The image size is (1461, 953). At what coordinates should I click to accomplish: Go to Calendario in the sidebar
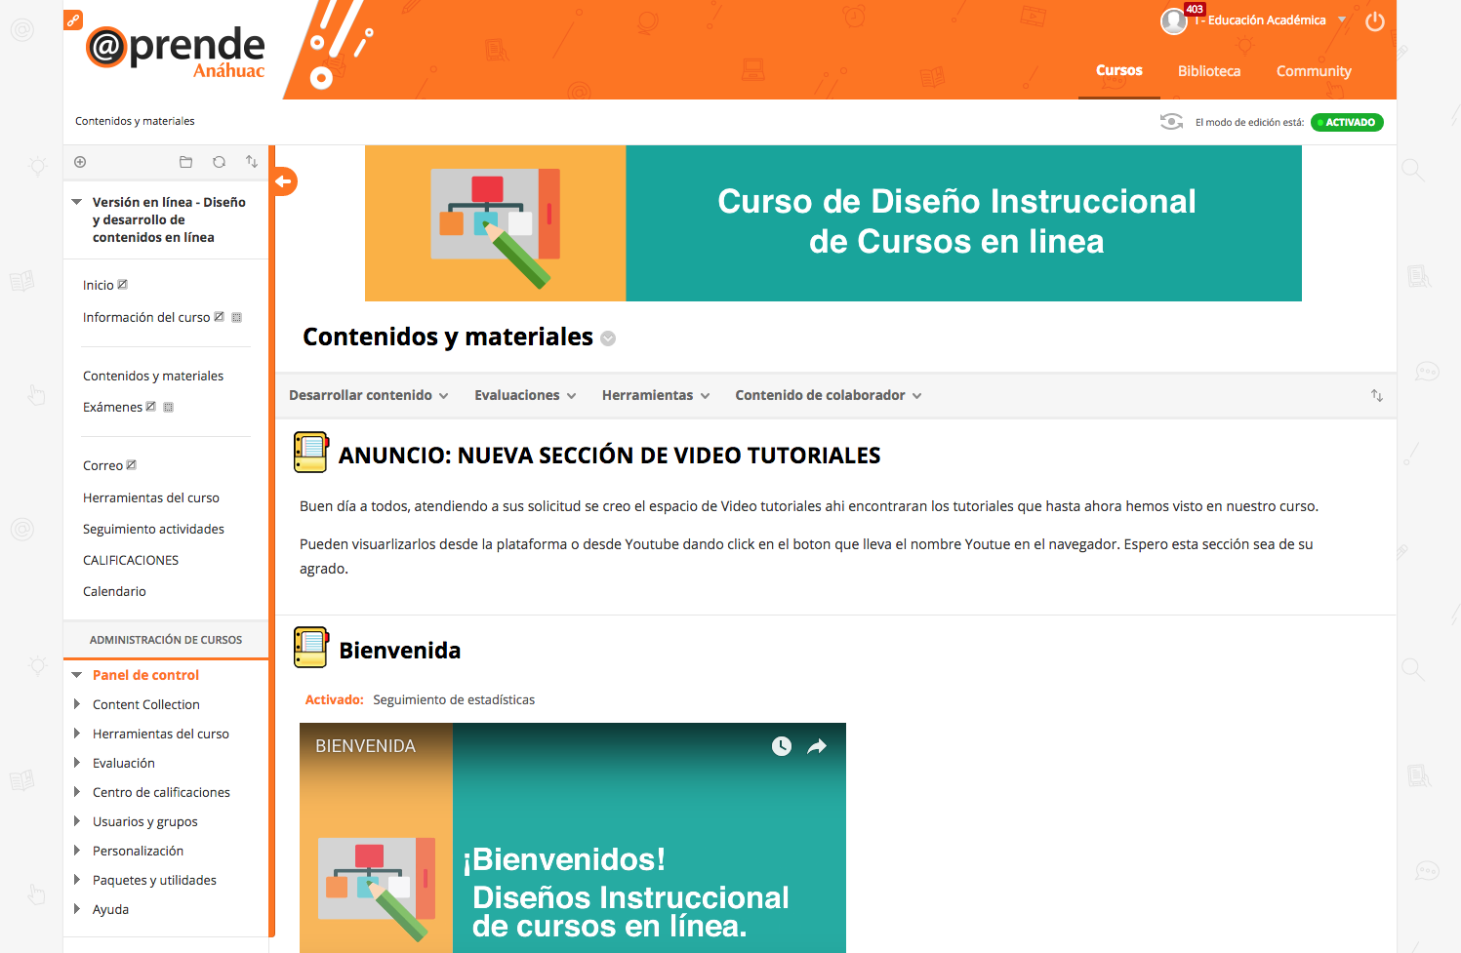click(114, 591)
